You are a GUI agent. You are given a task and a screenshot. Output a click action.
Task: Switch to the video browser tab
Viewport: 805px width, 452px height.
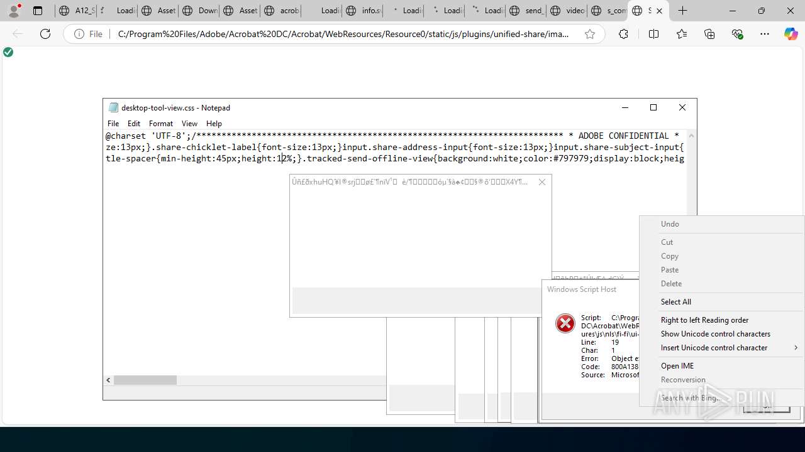pyautogui.click(x=566, y=11)
